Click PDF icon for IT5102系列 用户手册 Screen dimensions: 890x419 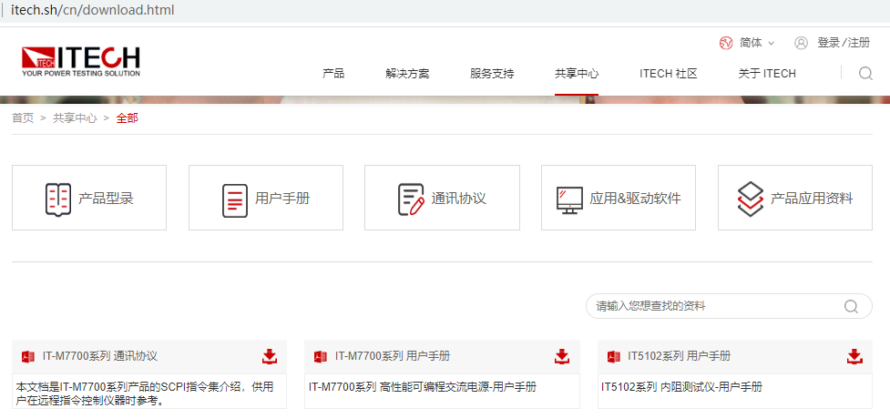click(614, 356)
